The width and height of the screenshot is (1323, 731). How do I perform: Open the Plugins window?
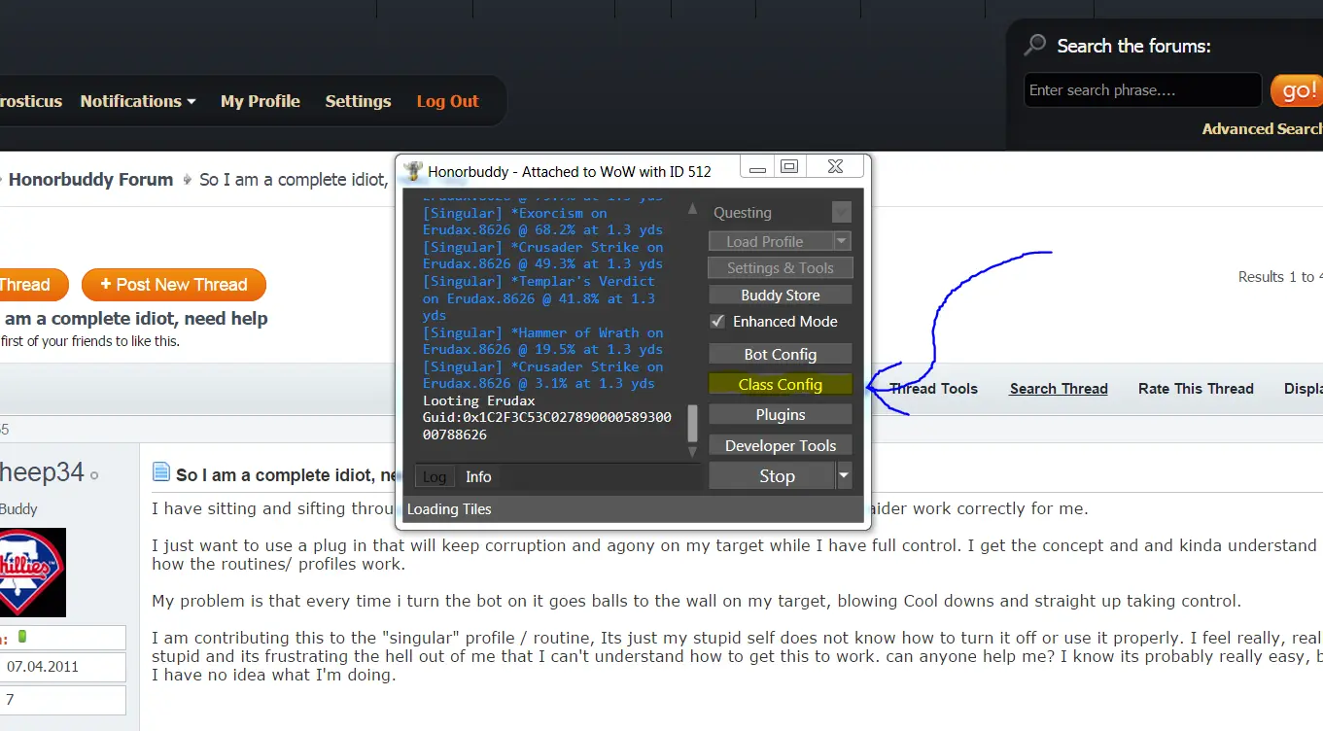781,414
